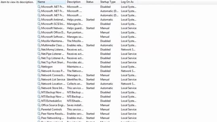Viewport: 217px width, 122px height.
Task: Select the 'Run portion...' description cell
Action: click(75, 33)
